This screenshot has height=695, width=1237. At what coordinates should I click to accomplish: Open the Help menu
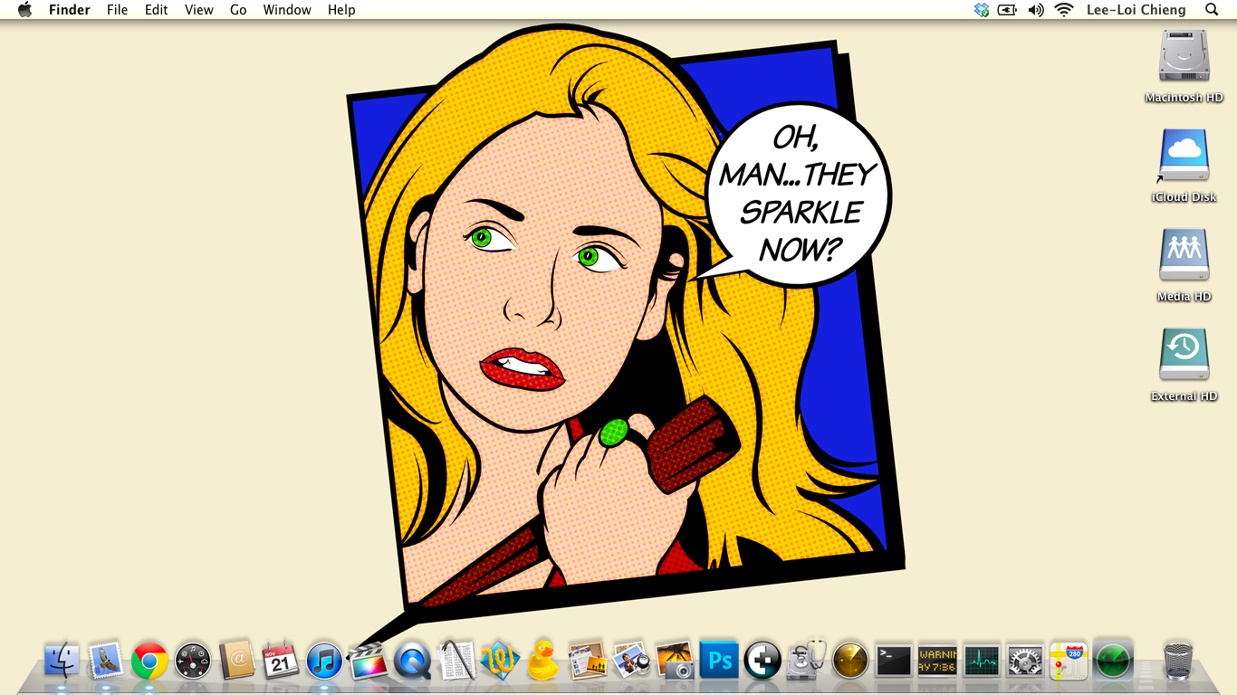point(341,10)
